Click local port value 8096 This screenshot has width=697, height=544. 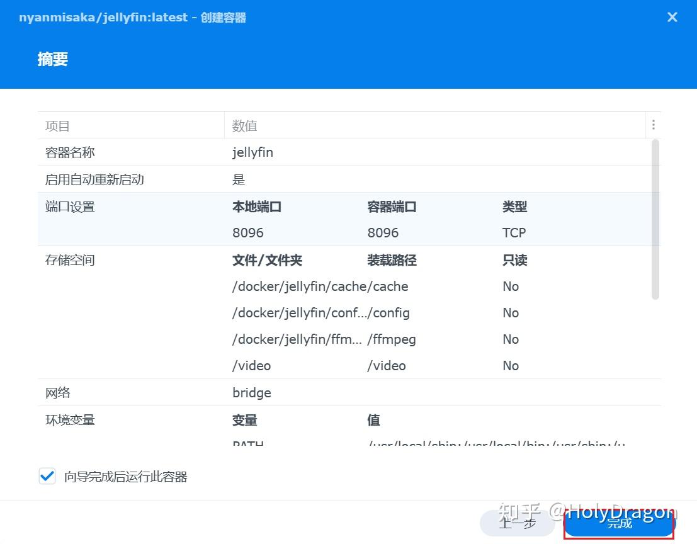tap(247, 232)
